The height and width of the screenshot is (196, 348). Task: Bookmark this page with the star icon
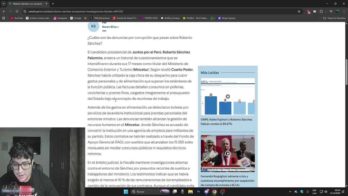click(299, 11)
